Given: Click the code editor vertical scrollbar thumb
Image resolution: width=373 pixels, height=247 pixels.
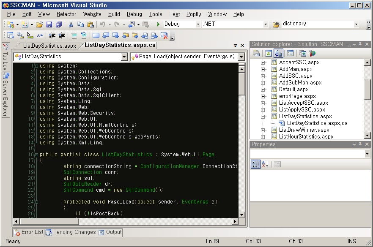Looking at the screenshot, I should 242,84.
